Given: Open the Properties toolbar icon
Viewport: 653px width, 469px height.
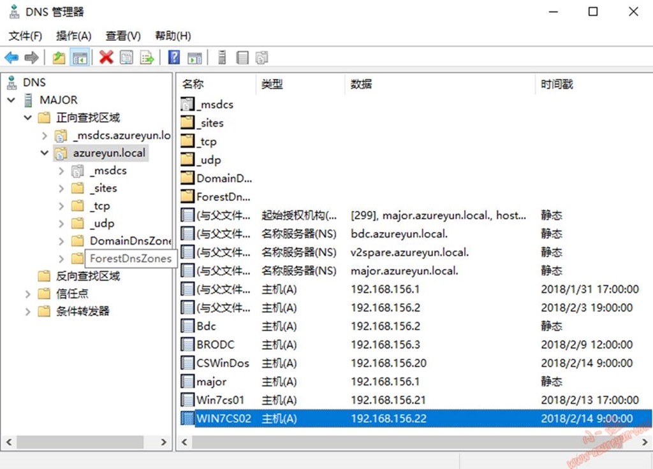Looking at the screenshot, I should 127,57.
